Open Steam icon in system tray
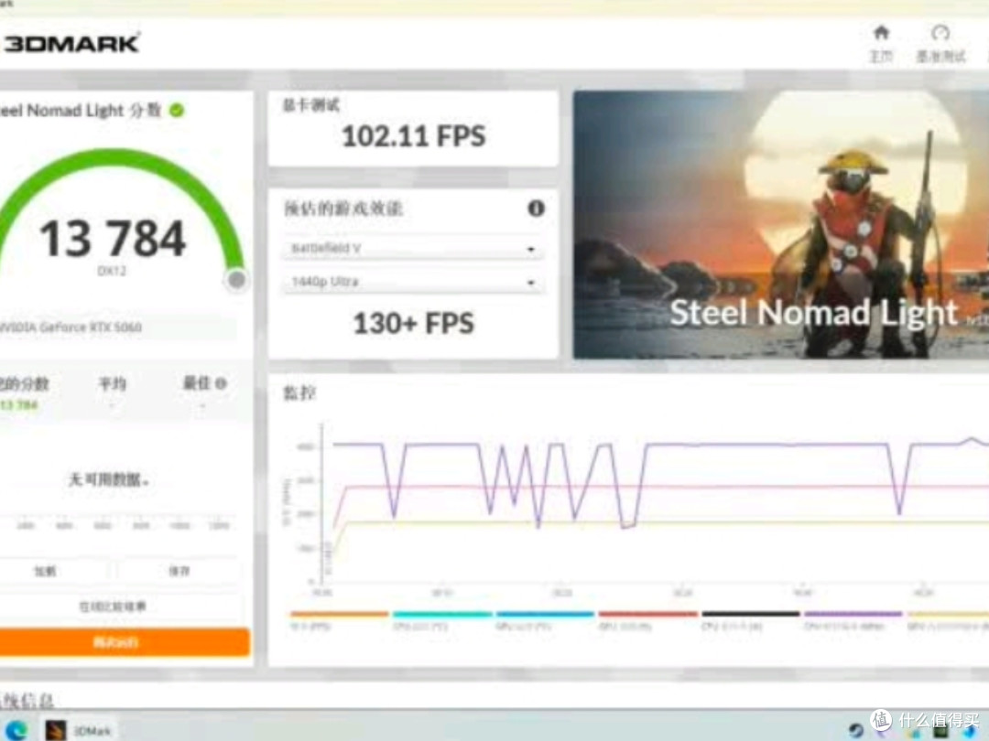The image size is (989, 741). [855, 730]
